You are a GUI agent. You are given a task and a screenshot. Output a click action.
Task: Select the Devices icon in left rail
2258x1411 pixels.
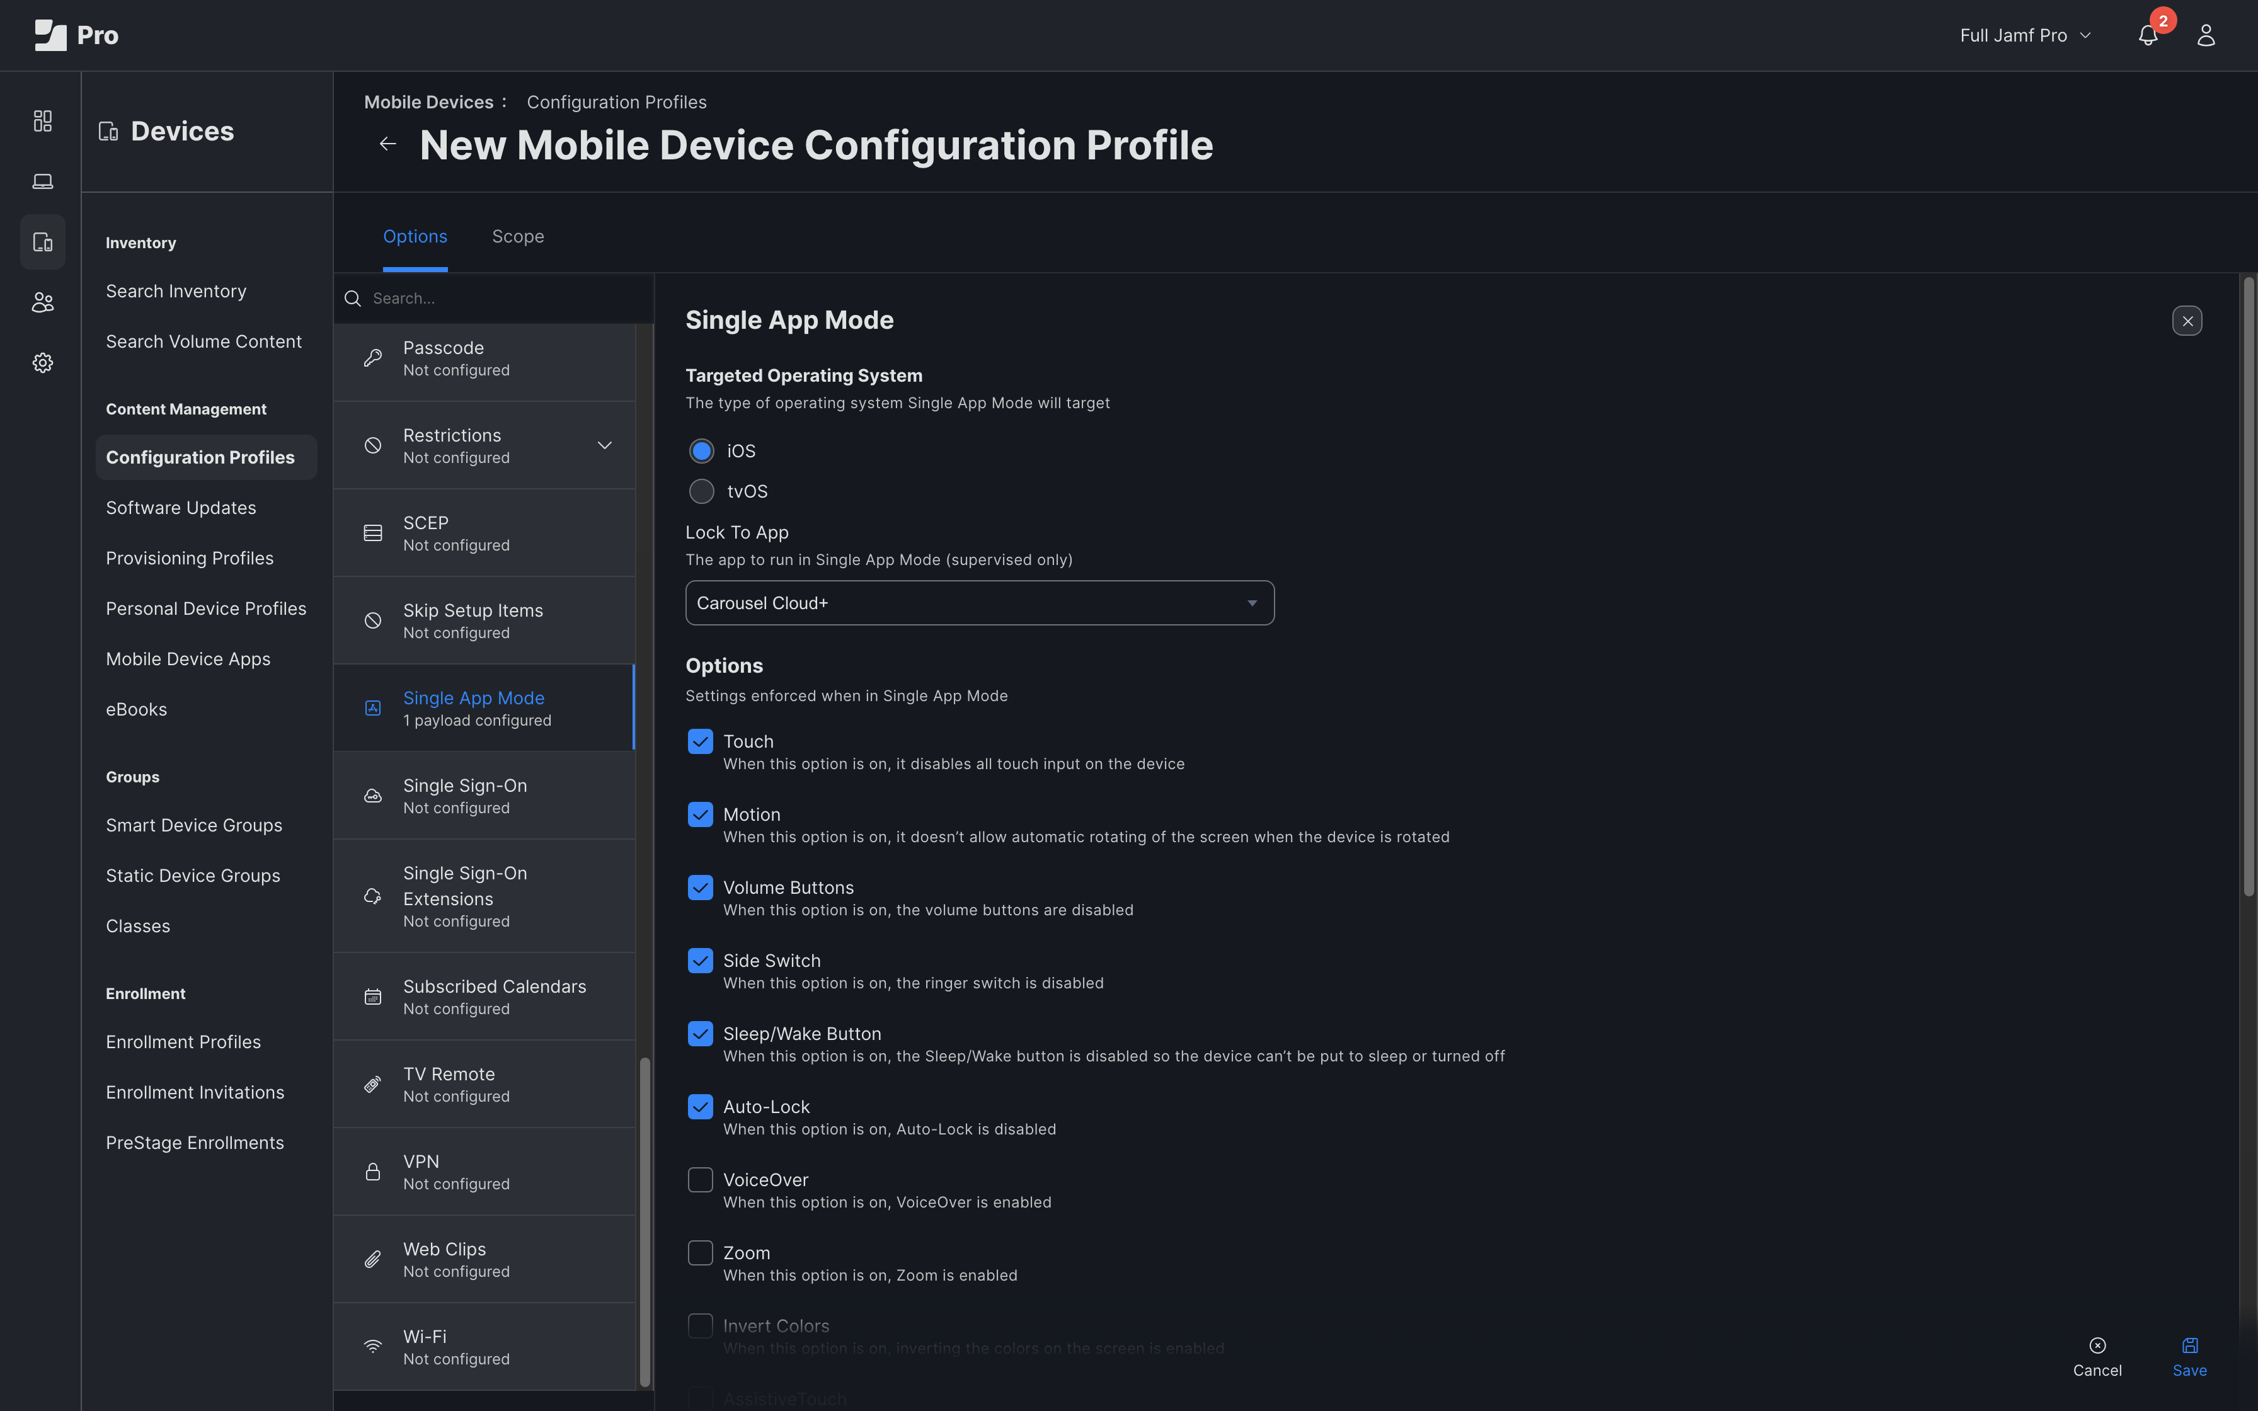coord(43,242)
